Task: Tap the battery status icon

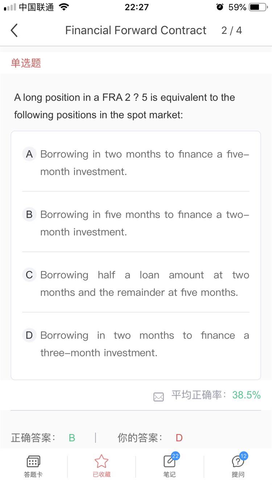Action: tap(258, 7)
